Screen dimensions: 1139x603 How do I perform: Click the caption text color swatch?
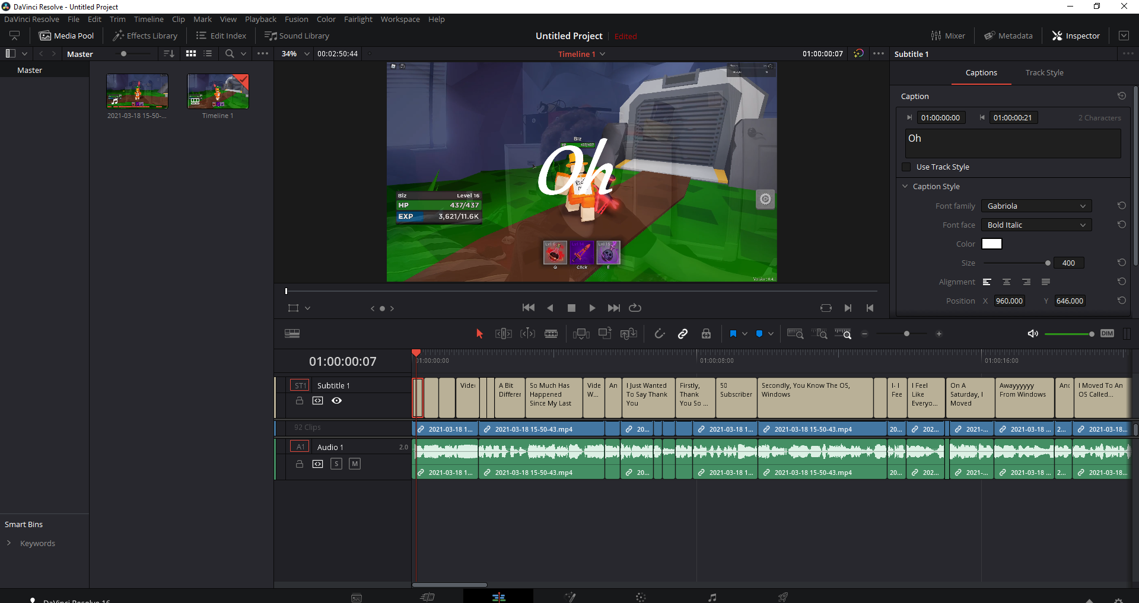[x=992, y=244]
